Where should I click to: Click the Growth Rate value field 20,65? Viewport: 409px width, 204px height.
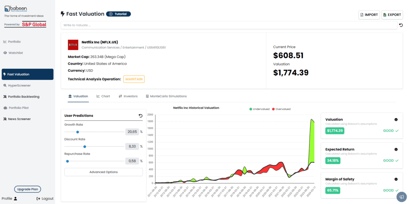click(x=132, y=132)
